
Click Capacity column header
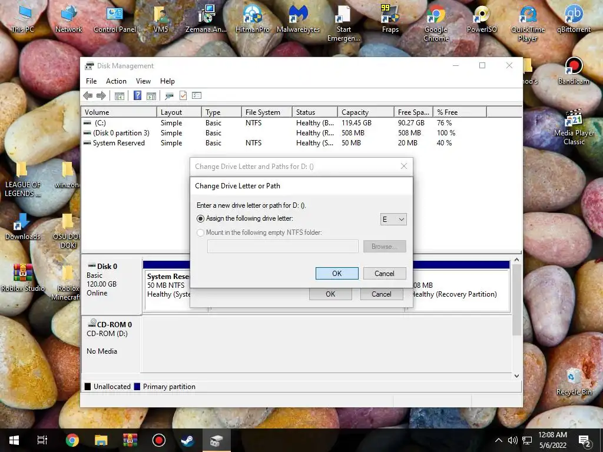coord(366,112)
